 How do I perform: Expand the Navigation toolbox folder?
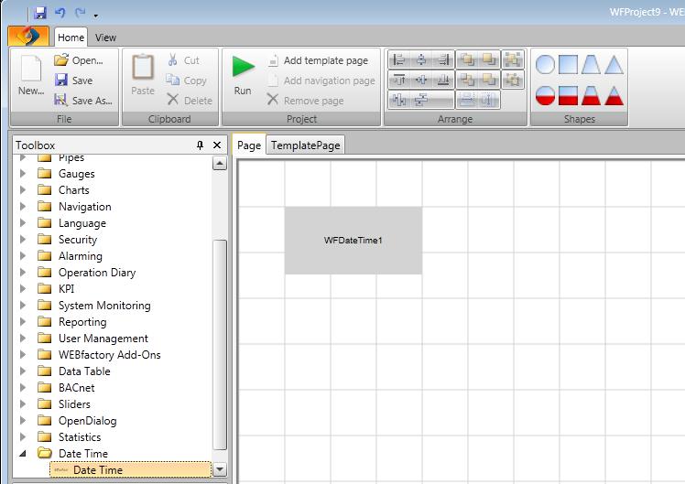23,207
